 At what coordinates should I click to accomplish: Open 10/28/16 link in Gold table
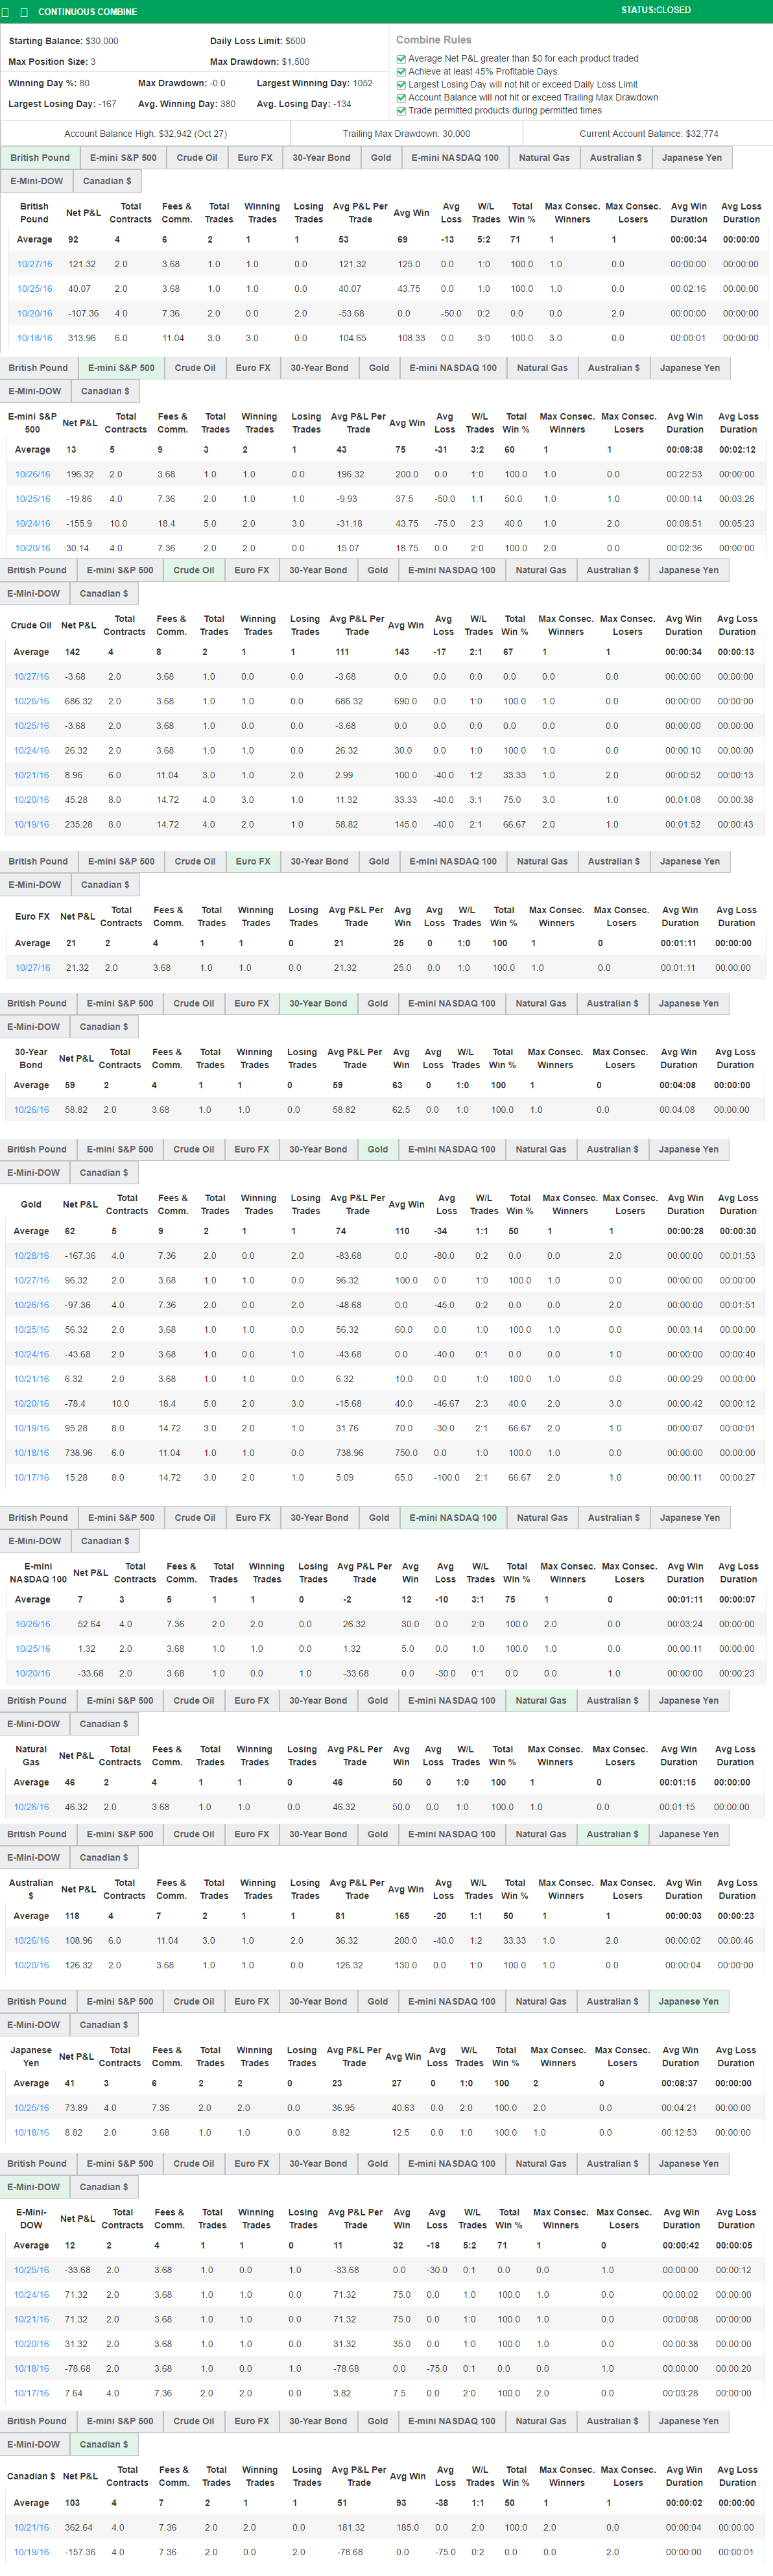[x=31, y=1256]
